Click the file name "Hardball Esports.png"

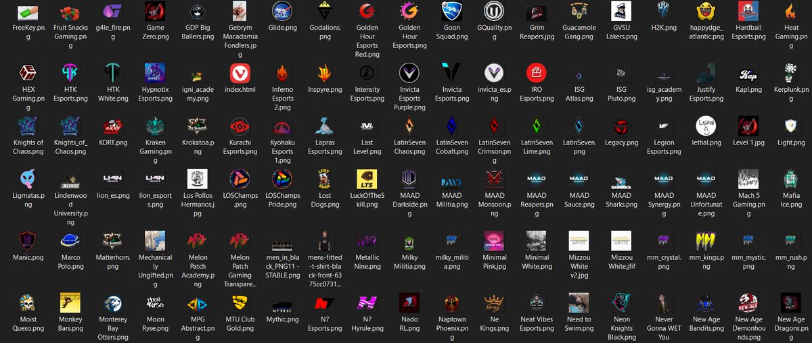[x=748, y=32]
